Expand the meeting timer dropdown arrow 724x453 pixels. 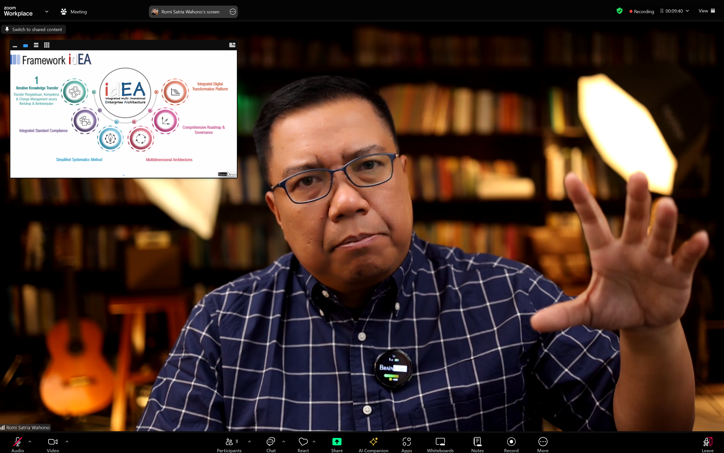(687, 11)
